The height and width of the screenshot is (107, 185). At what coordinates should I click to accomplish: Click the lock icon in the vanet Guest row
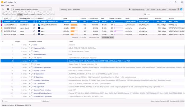(x=34, y=28)
